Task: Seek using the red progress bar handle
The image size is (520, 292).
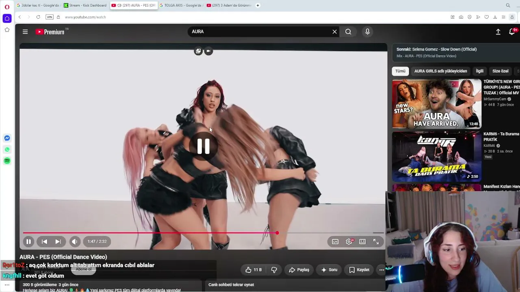Action: pyautogui.click(x=277, y=233)
